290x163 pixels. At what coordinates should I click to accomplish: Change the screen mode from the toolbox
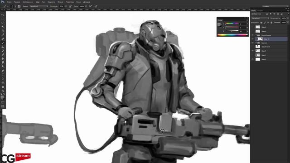(x=3, y=106)
